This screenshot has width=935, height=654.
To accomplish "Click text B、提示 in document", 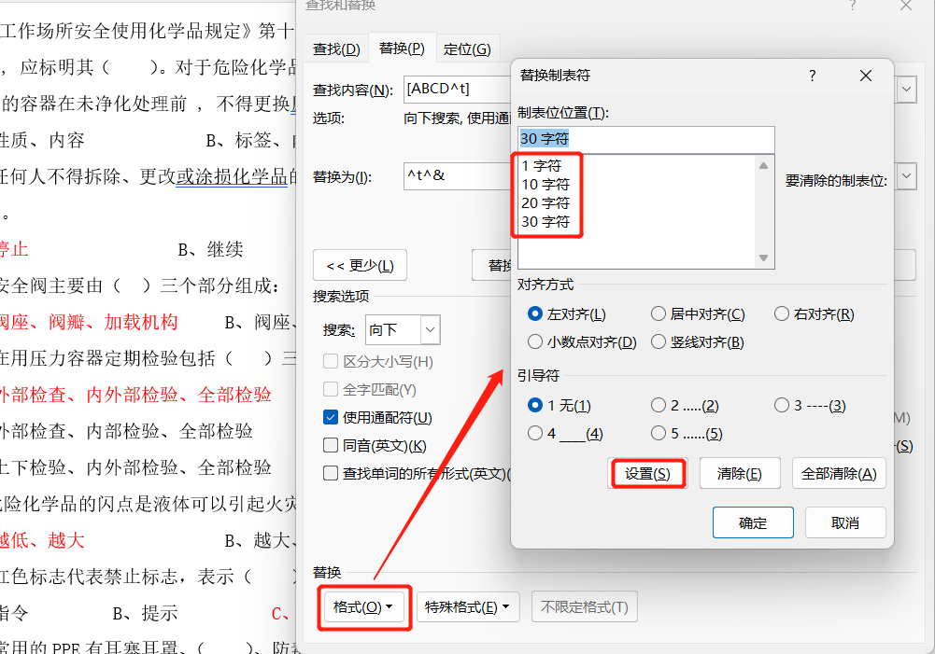I will (145, 614).
